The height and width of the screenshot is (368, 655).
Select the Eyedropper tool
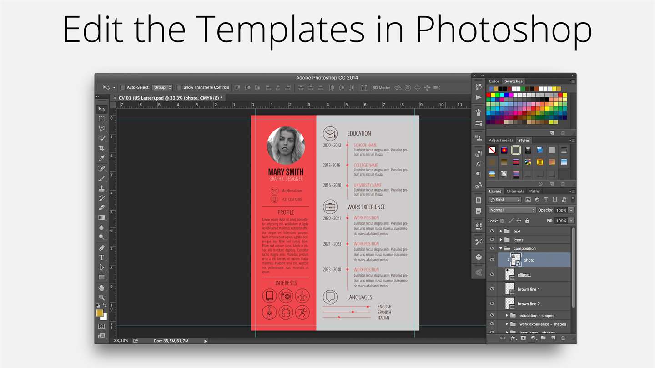pyautogui.click(x=101, y=158)
